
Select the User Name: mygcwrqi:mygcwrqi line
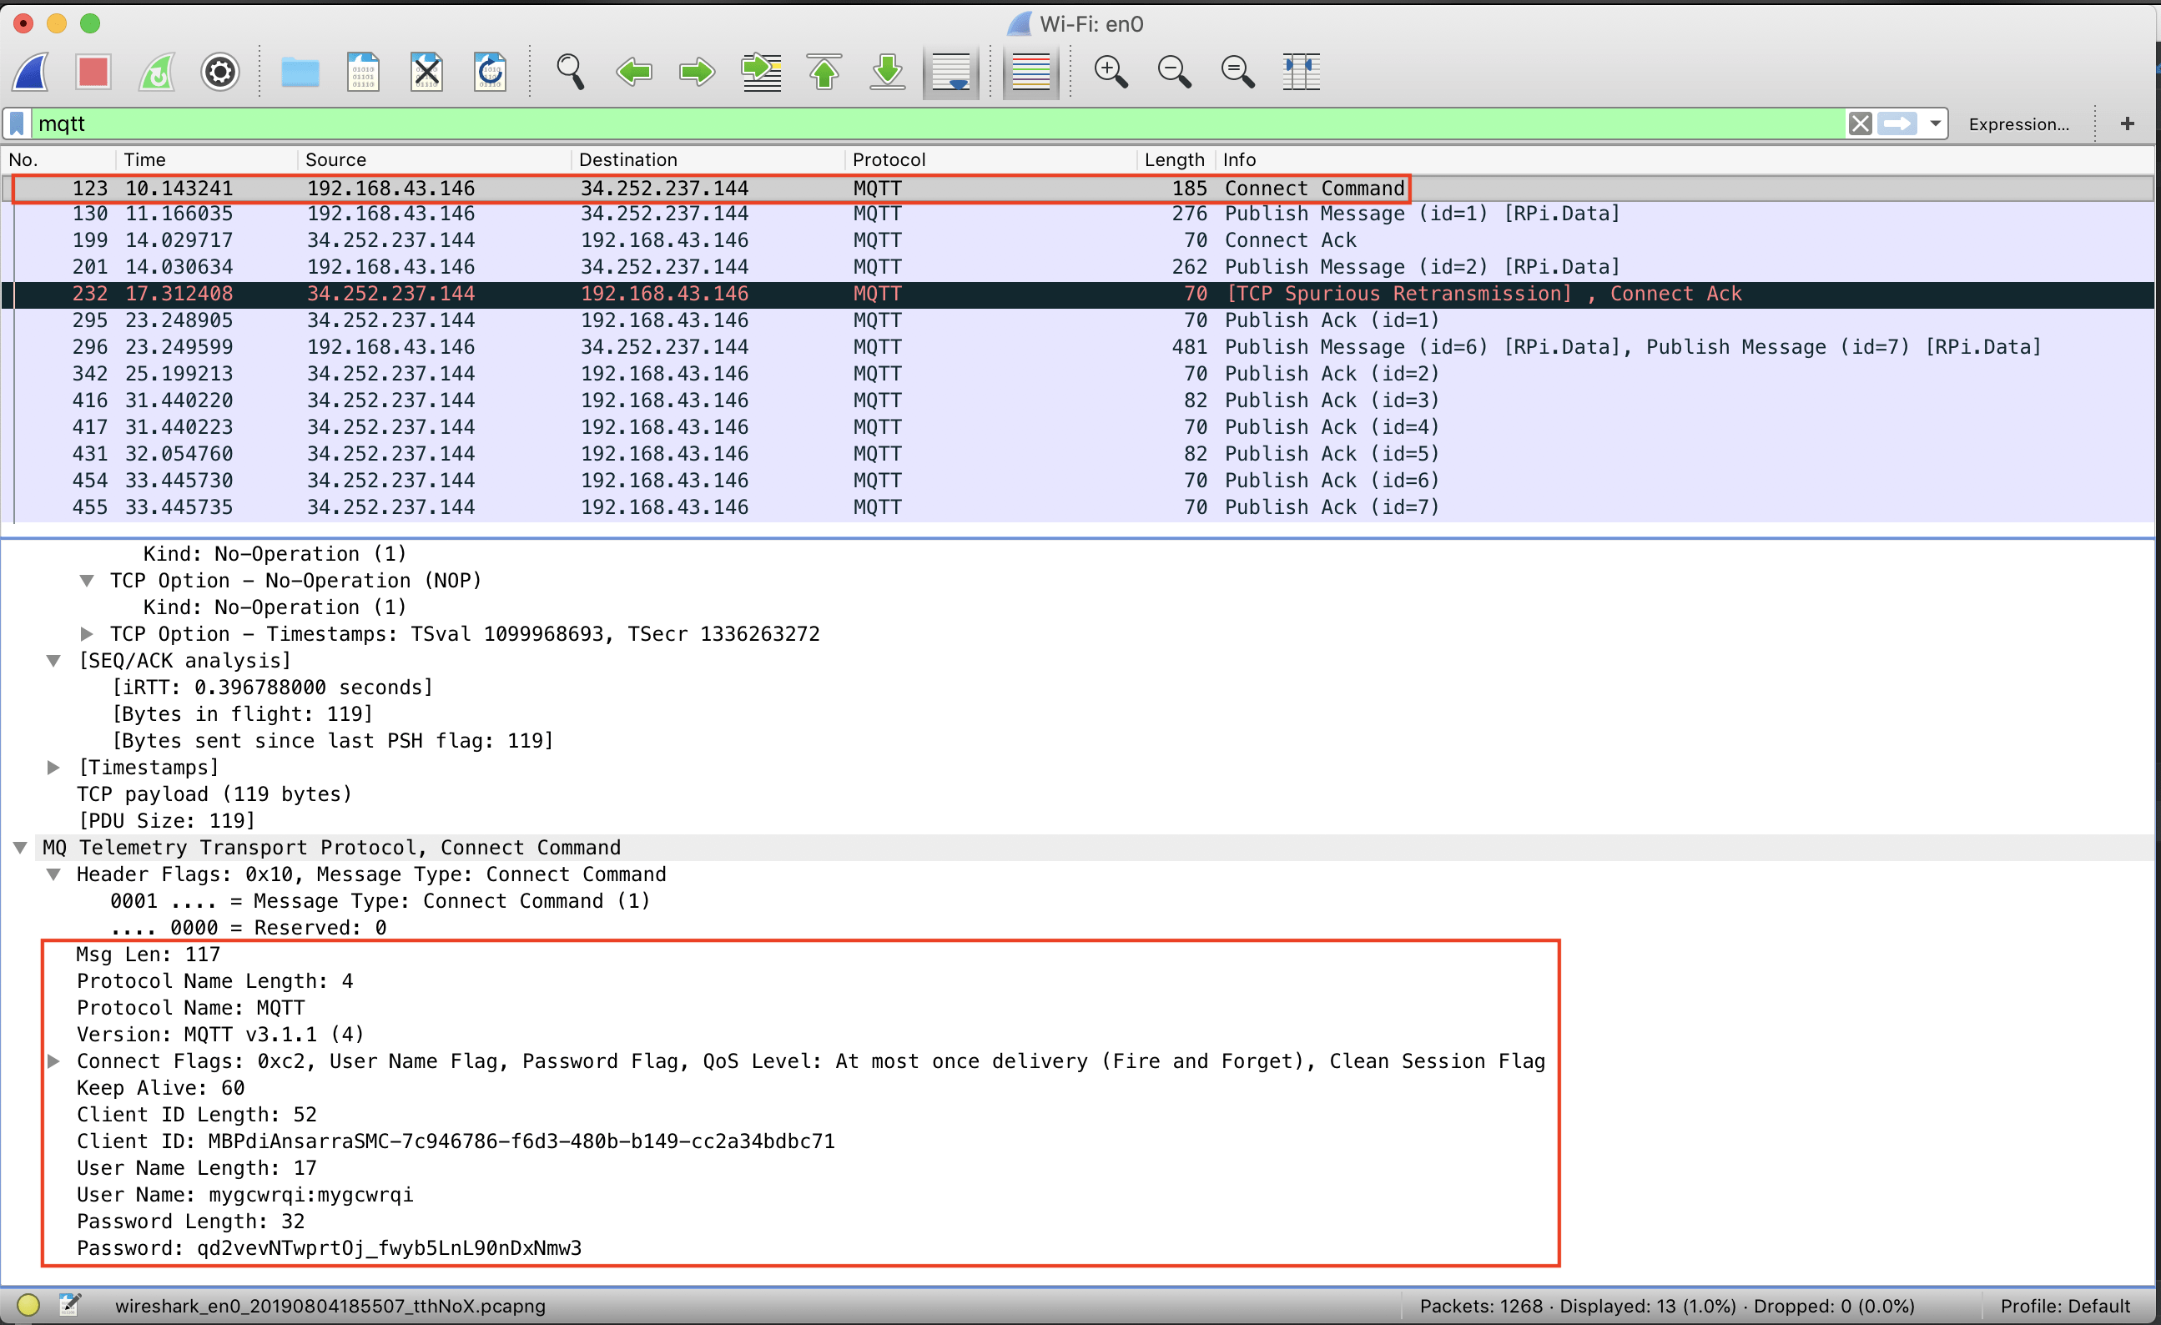point(245,1195)
